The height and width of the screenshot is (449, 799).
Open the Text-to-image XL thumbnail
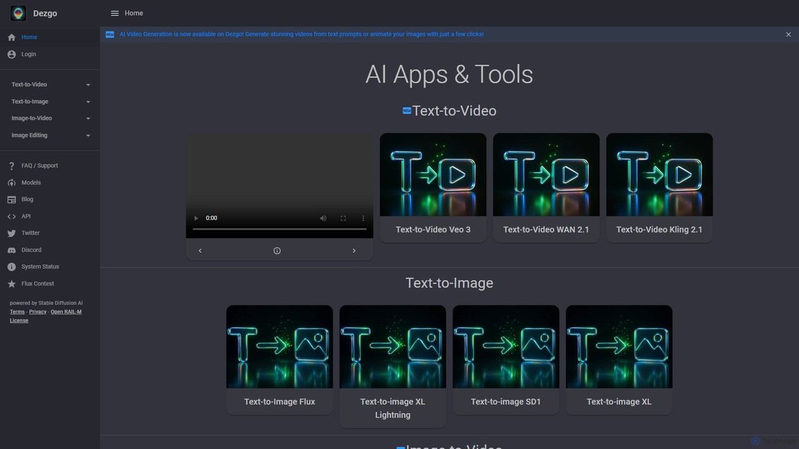619,347
